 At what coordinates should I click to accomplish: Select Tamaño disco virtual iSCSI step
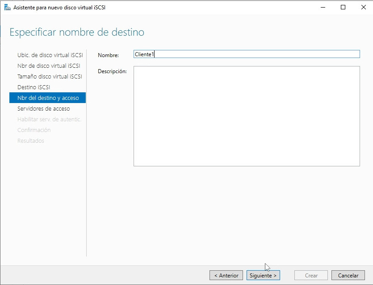(x=50, y=77)
